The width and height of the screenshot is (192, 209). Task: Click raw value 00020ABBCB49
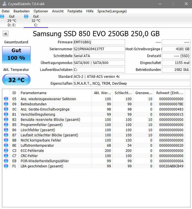pyautogui.click(x=171, y=166)
